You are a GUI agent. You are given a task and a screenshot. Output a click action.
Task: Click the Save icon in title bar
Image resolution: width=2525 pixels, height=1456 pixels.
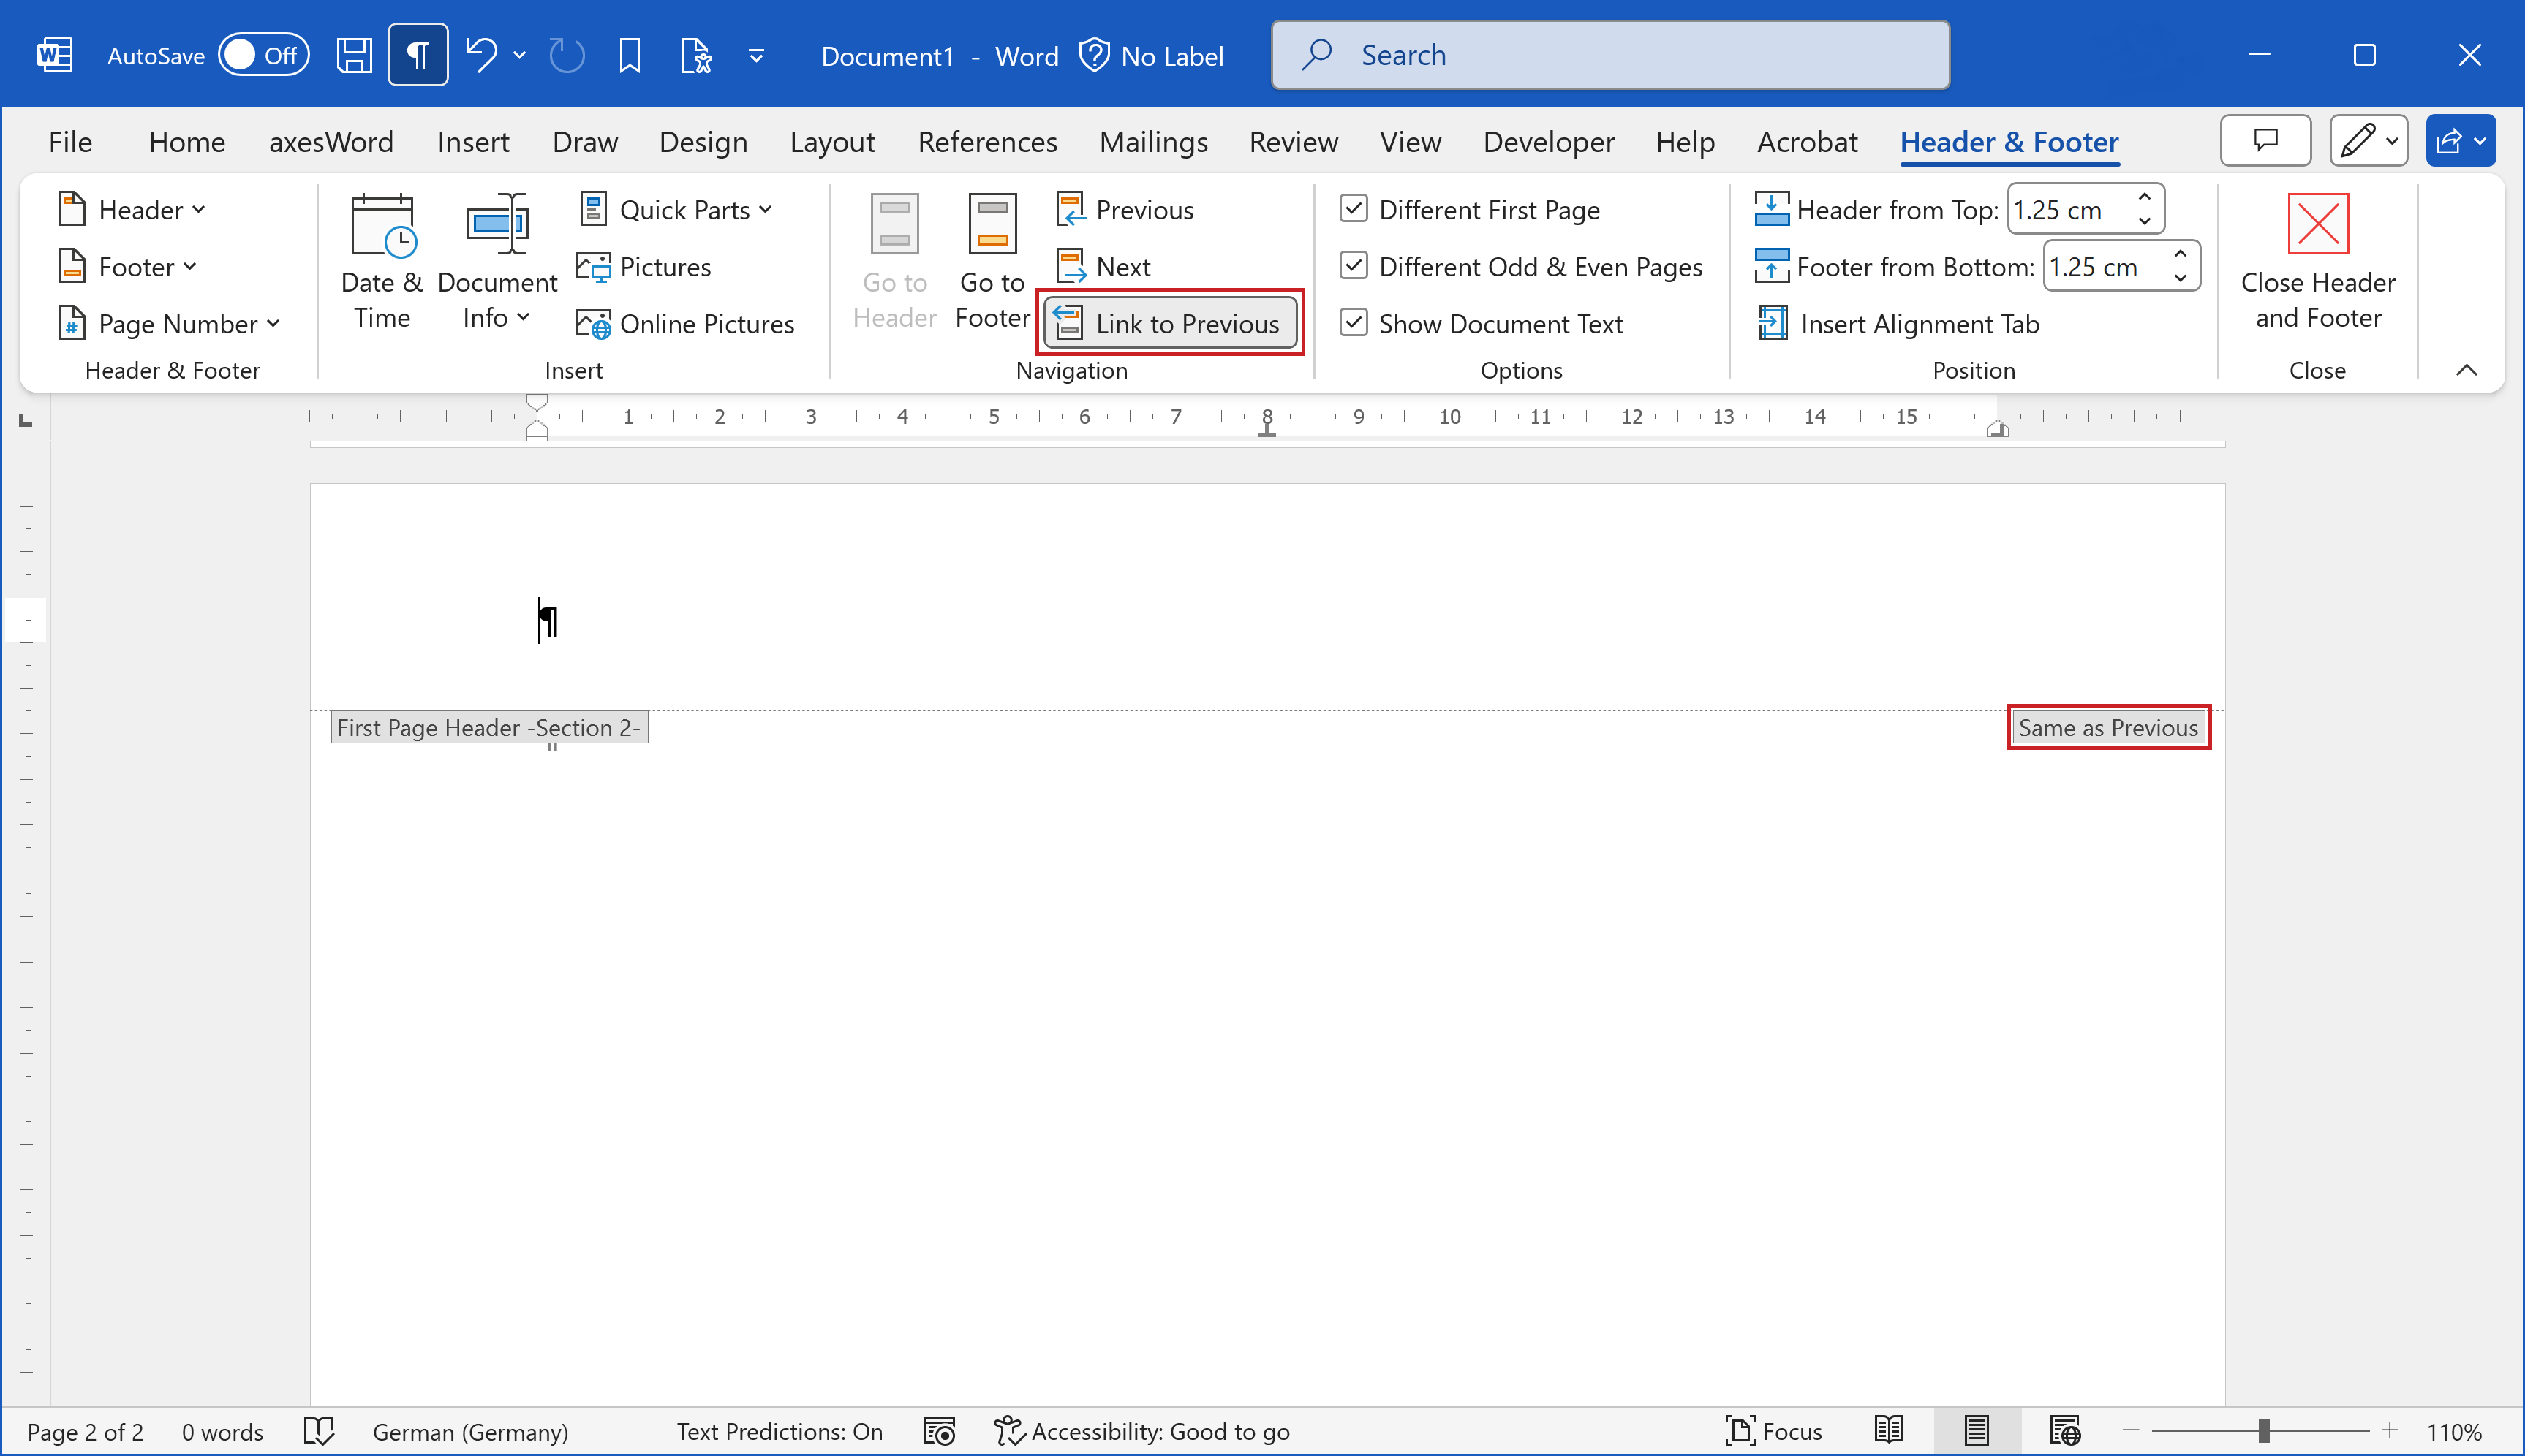353,55
